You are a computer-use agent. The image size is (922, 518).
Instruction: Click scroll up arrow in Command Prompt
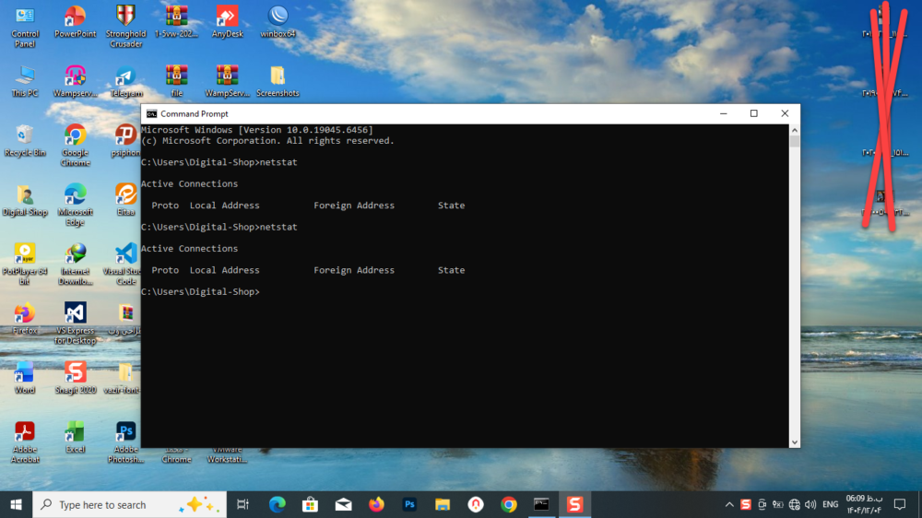[x=795, y=130]
